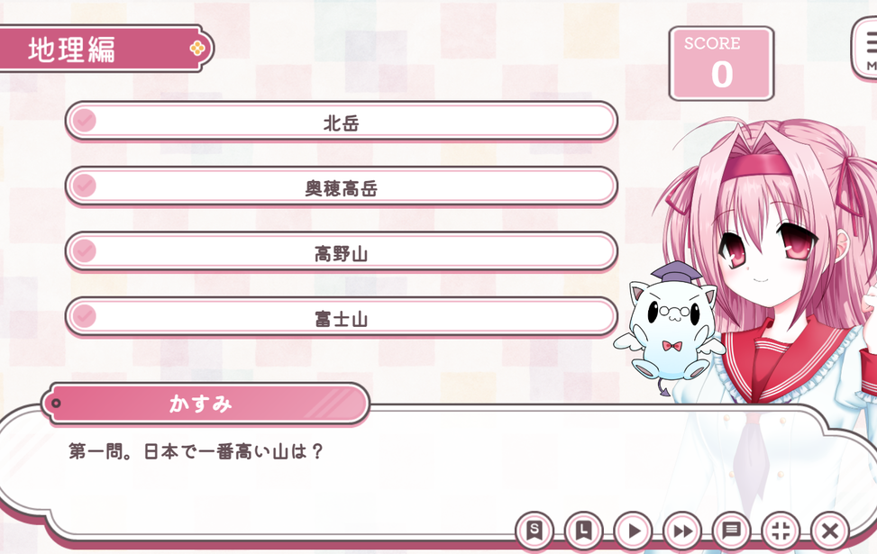The image size is (877, 554).
Task: Toggle the fullscreen shrink icon
Action: point(781,530)
